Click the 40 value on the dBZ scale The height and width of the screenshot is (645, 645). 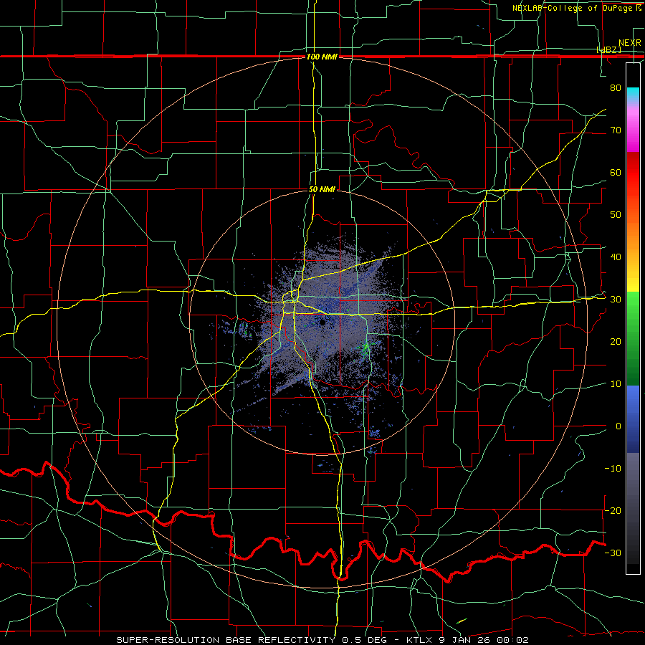616,257
